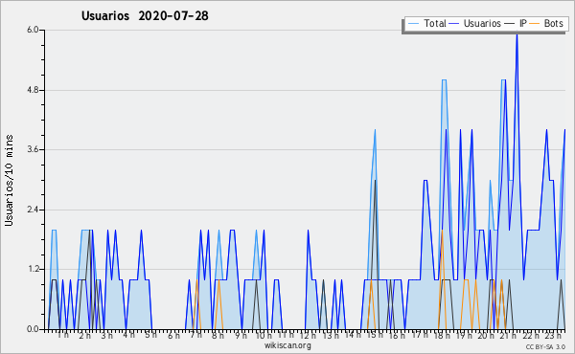Click the y-axis value 1.2
This screenshot has width=575, height=354.
[33, 269]
